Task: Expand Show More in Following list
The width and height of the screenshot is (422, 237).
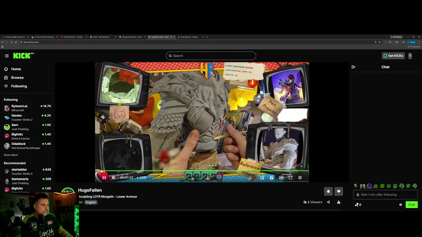Action: coord(11,155)
